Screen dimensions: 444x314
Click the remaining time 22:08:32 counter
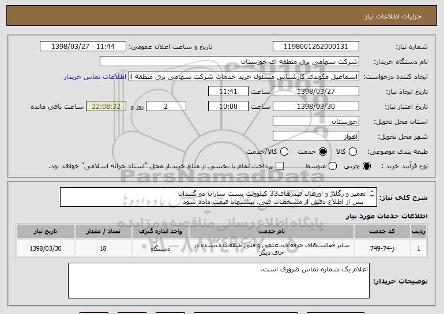pos(105,107)
